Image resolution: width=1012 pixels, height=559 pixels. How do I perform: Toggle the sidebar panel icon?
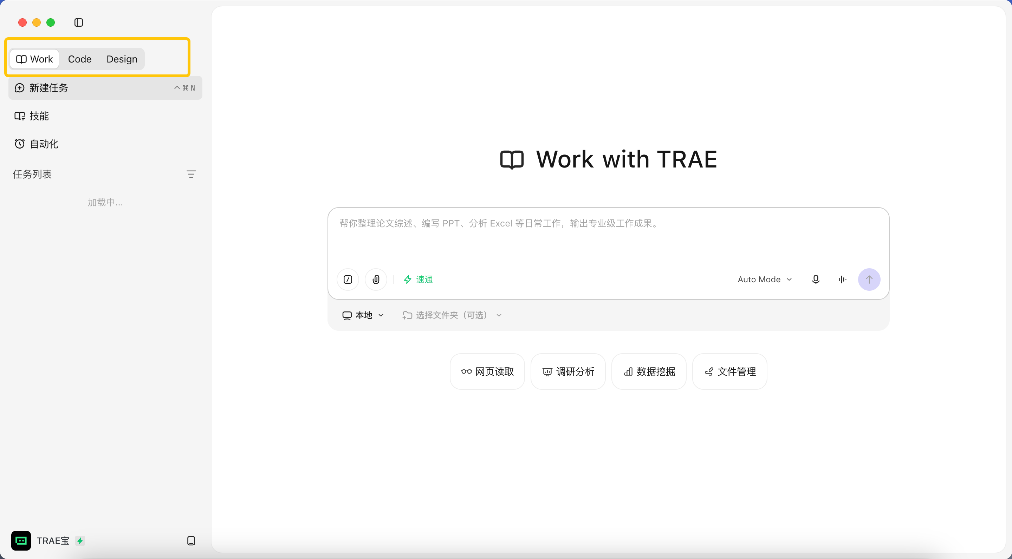tap(79, 22)
